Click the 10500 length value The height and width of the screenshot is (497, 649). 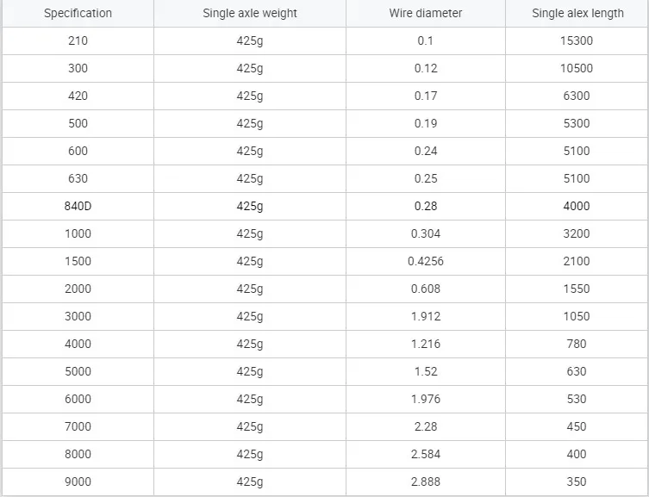577,68
